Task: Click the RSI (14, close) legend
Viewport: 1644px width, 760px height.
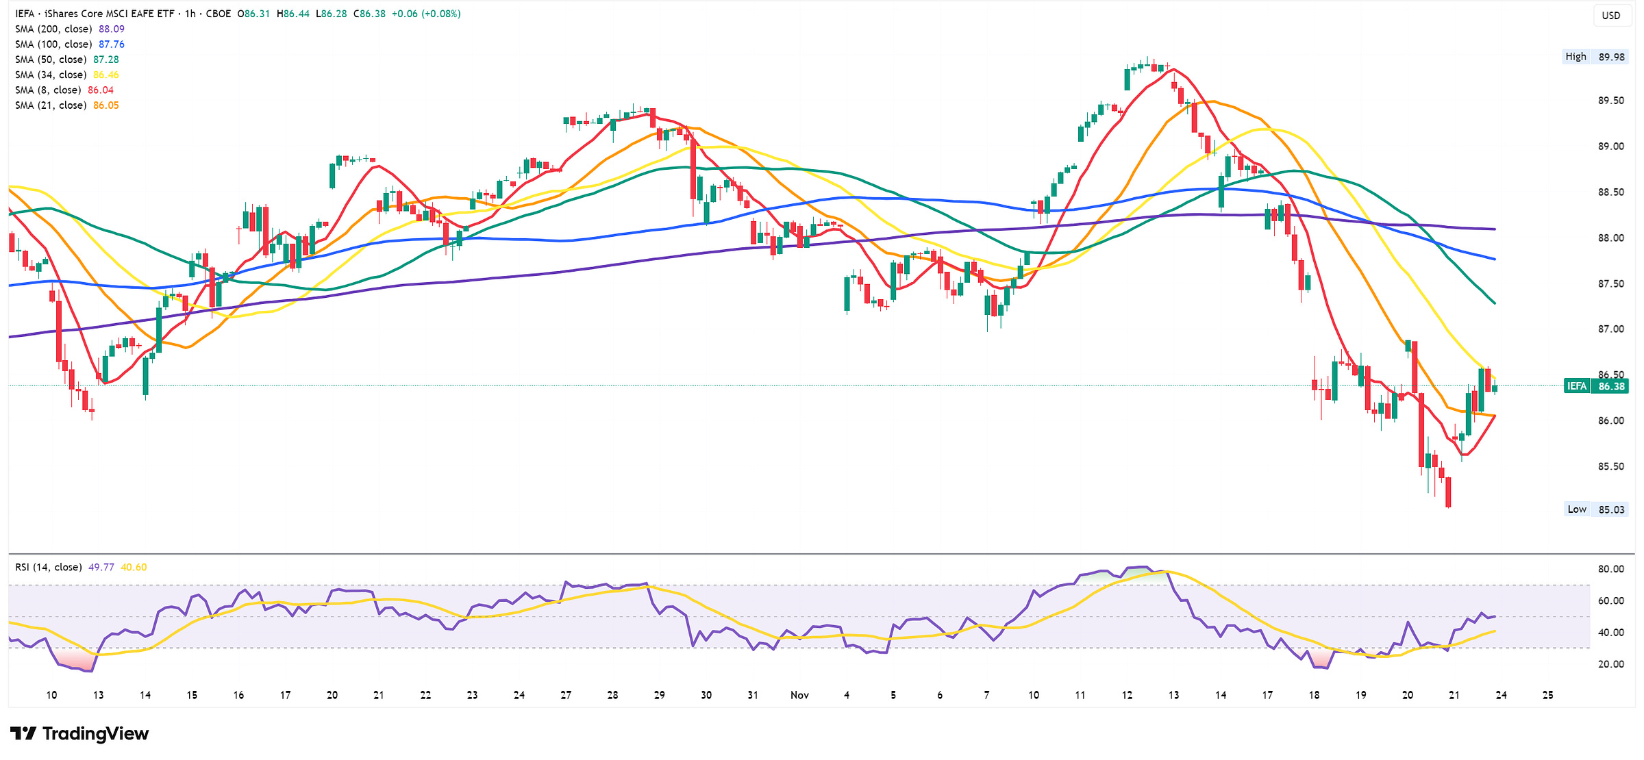Action: pos(48,567)
